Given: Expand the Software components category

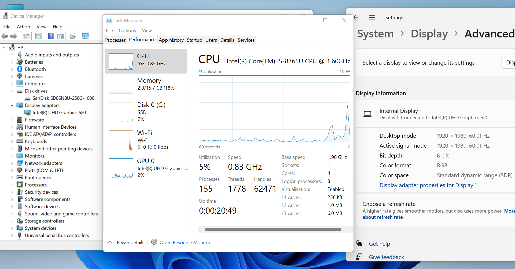Looking at the screenshot, I should pyautogui.click(x=12, y=199).
